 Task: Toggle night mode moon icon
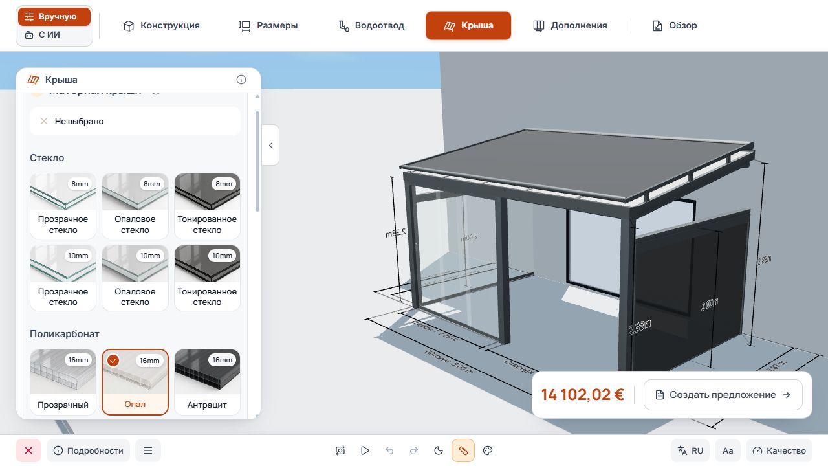tap(439, 450)
